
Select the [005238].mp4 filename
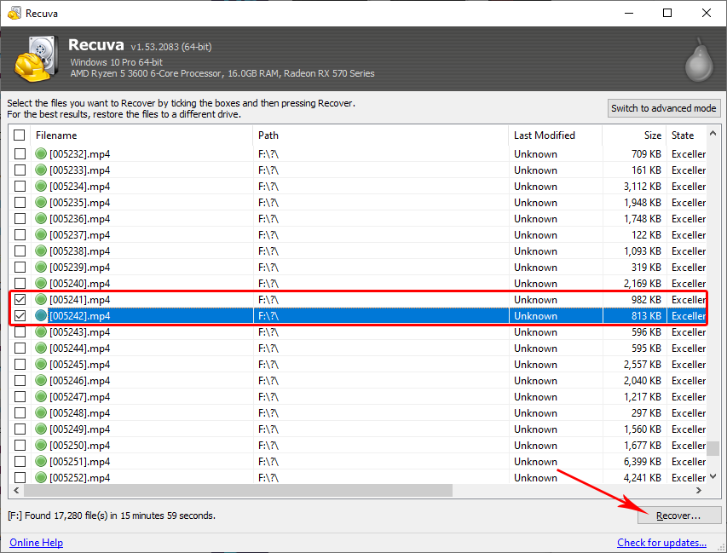coord(80,251)
